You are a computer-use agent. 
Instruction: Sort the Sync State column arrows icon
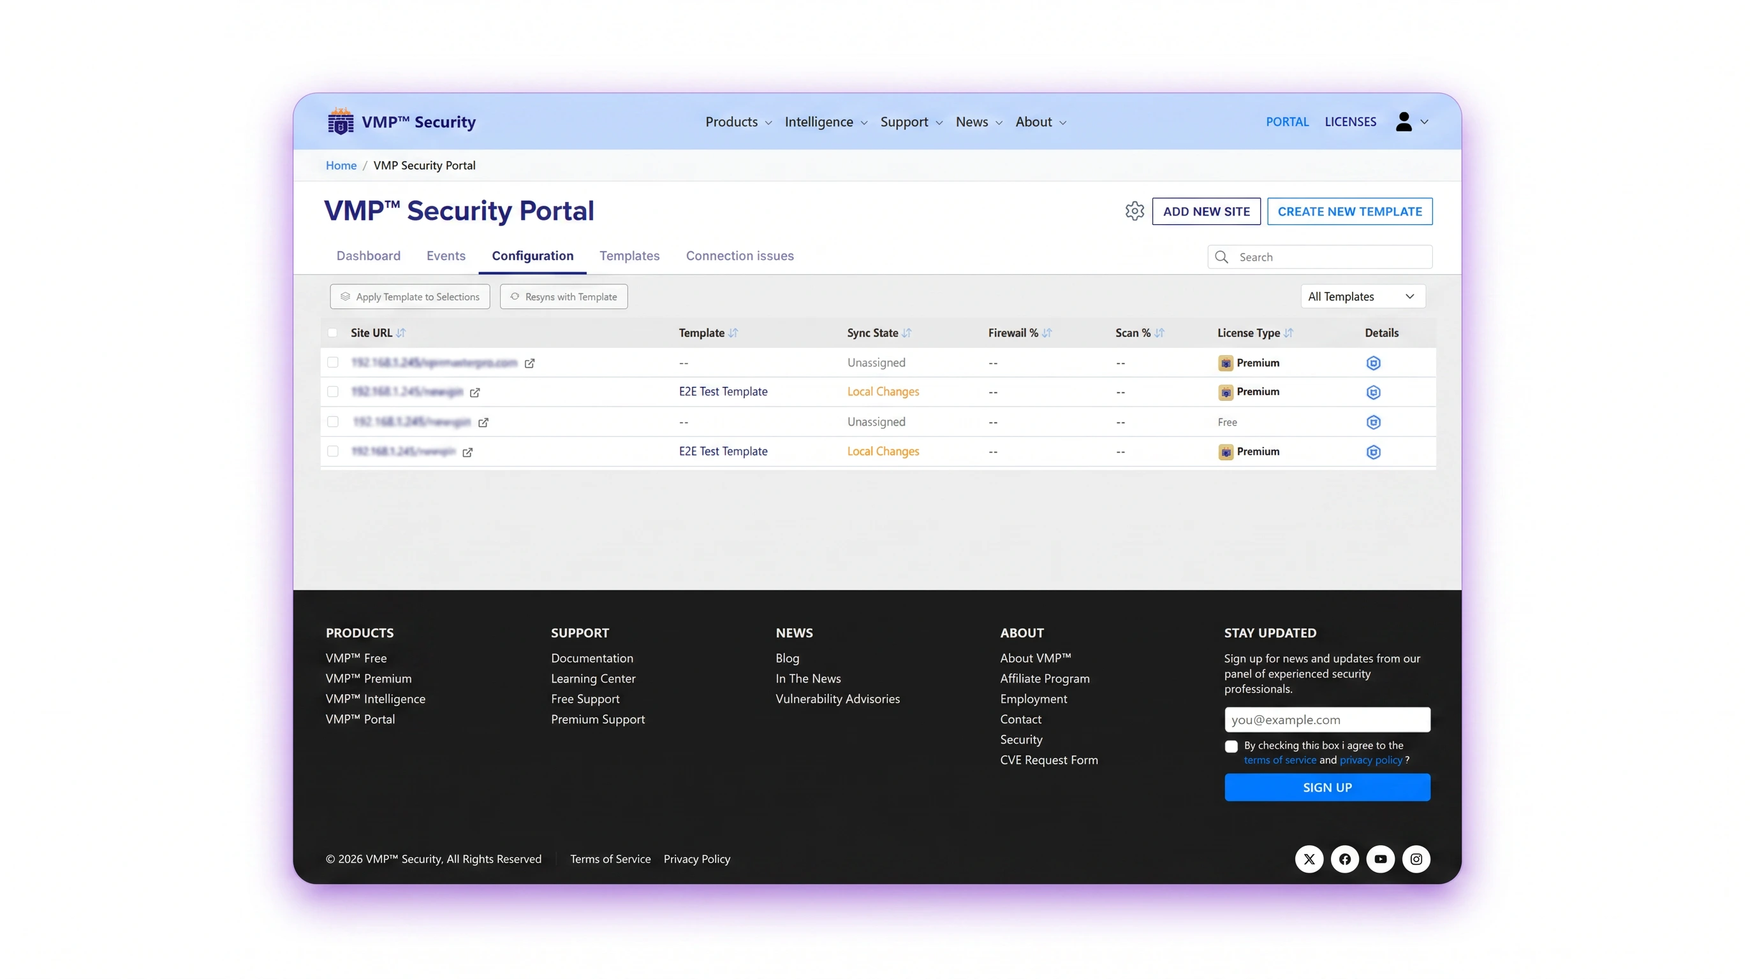pos(906,333)
